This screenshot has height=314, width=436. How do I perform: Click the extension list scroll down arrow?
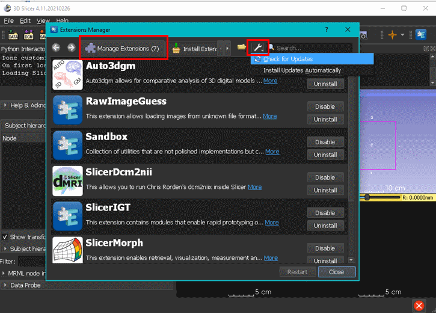(351, 260)
